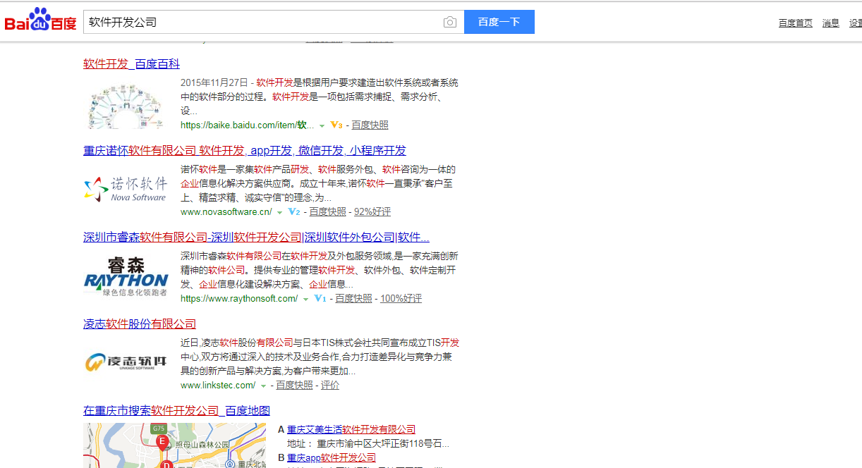
Task: Open 消息 in top navigation
Action: pyautogui.click(x=831, y=23)
